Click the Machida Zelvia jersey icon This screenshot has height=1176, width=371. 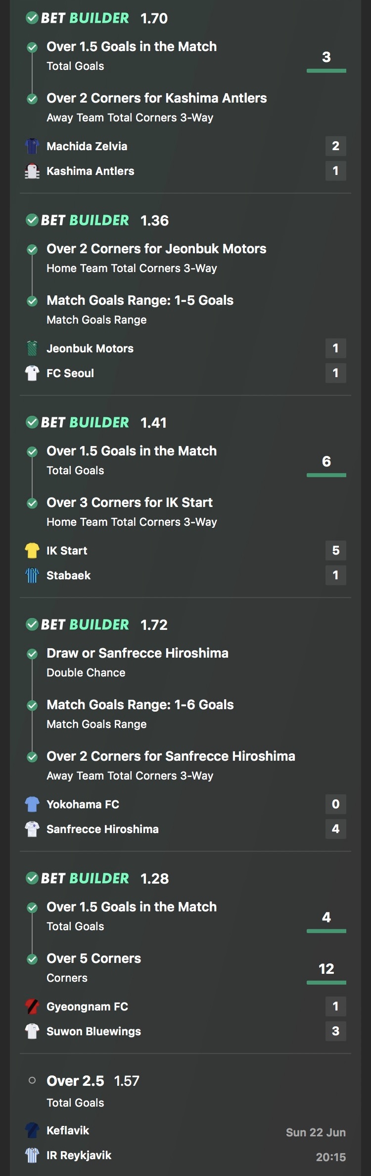click(32, 146)
